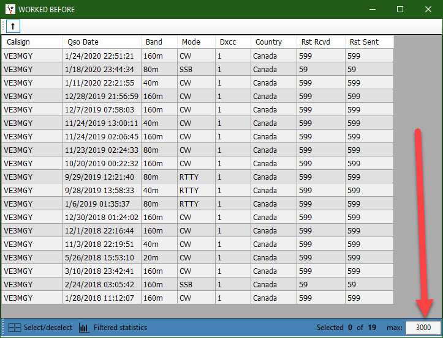Screen dimensions: 443x338
Task: Select the row dated 1/11/2020 22:21:55
Action: [x=197, y=83]
